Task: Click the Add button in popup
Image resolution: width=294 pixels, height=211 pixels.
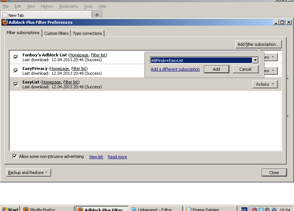Action: (216, 69)
